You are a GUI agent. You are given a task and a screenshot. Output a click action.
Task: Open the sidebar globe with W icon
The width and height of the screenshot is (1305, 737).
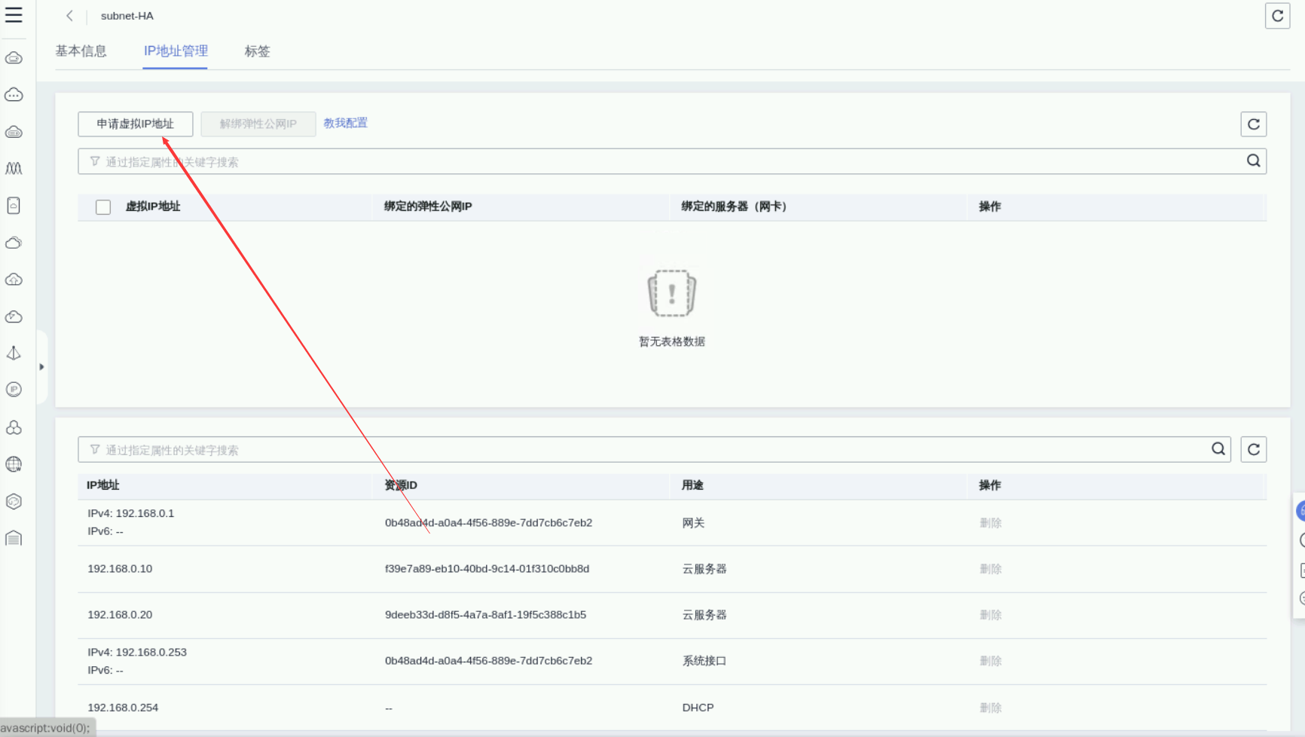14,464
